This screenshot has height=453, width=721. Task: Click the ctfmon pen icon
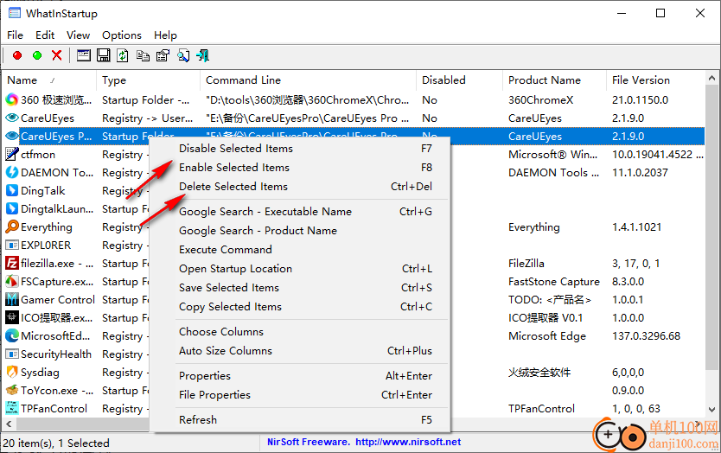[x=12, y=154]
